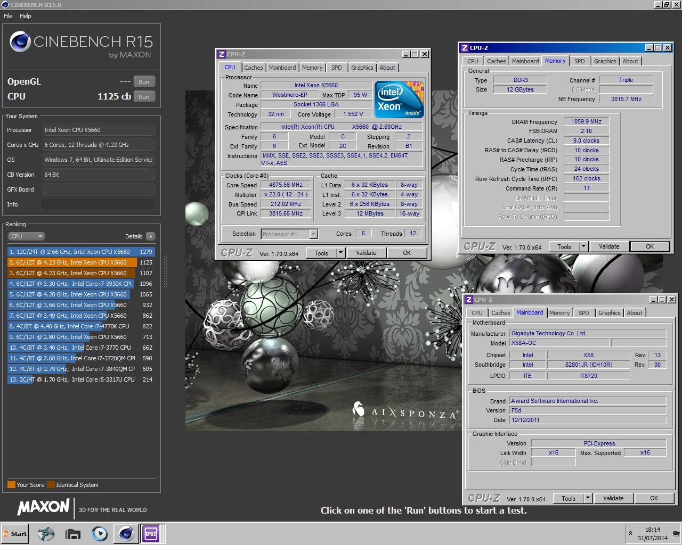Viewport: 682px width, 545px height.
Task: Click the Intel Xeon inside logo
Action: point(399,99)
